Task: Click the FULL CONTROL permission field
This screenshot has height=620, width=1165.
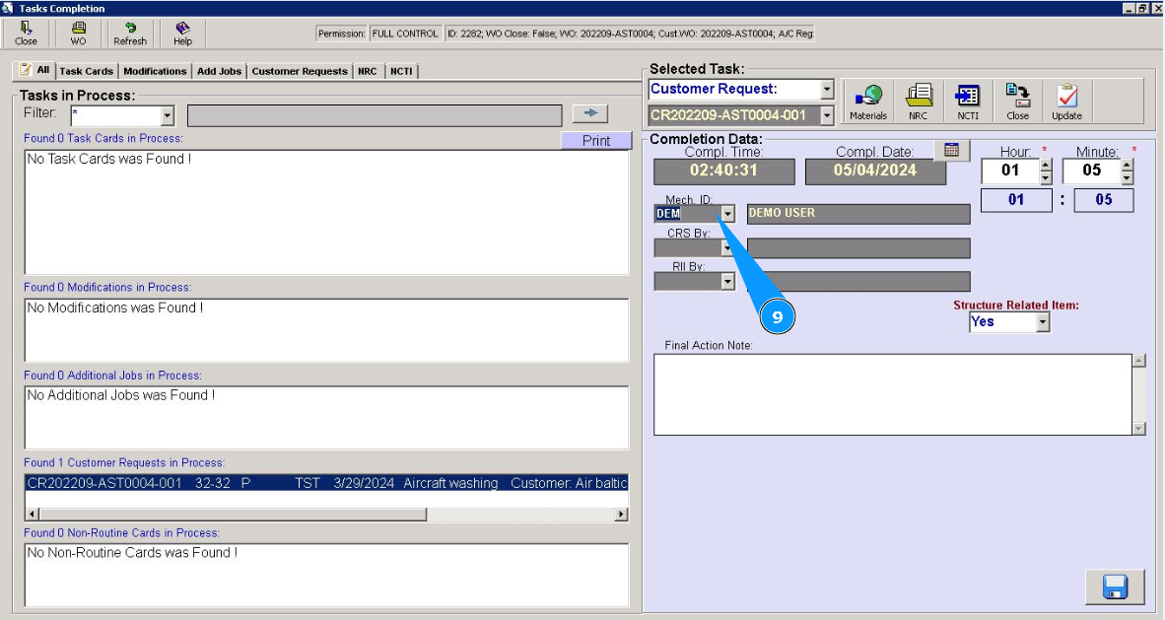Action: point(405,34)
